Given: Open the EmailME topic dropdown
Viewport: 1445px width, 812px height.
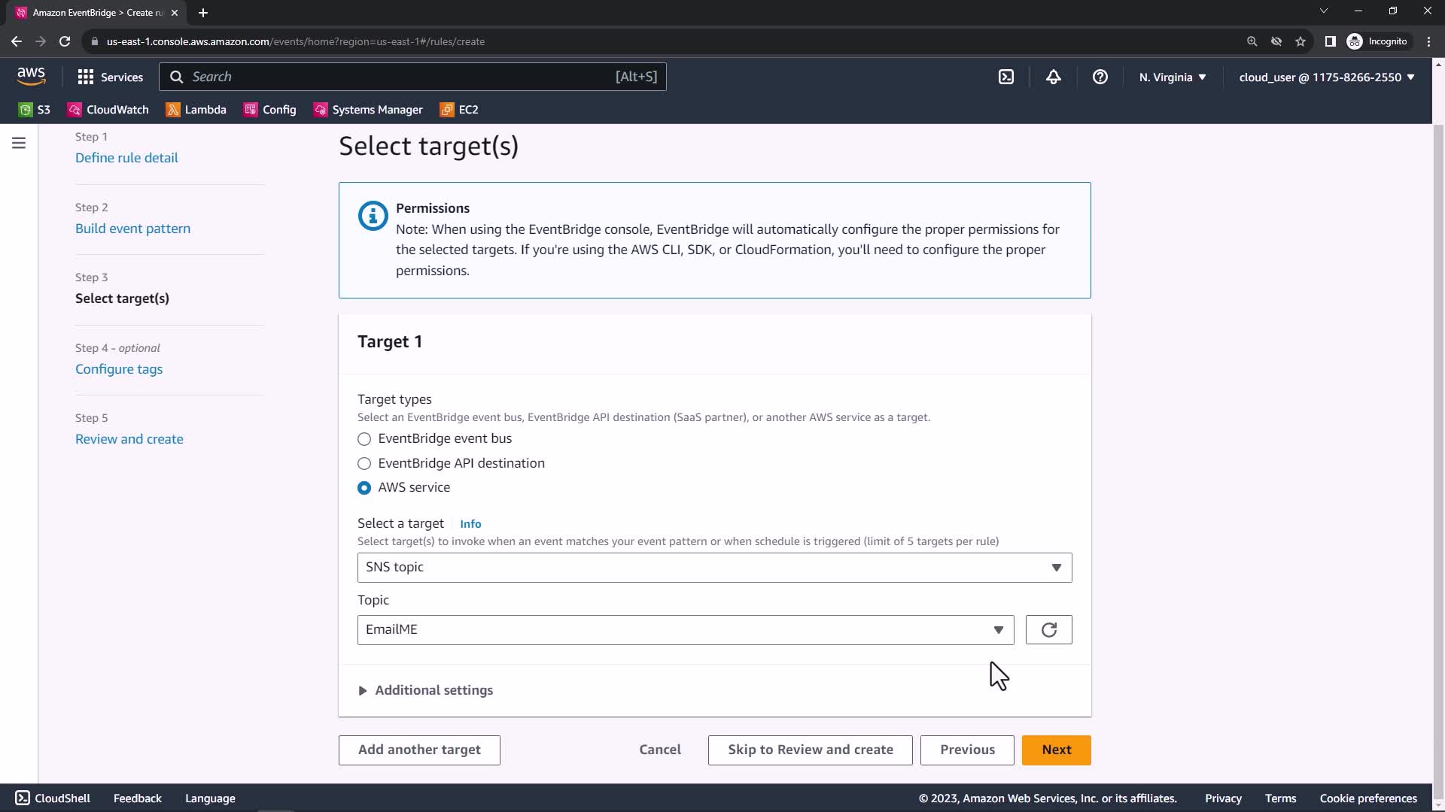Looking at the screenshot, I should click(x=685, y=630).
